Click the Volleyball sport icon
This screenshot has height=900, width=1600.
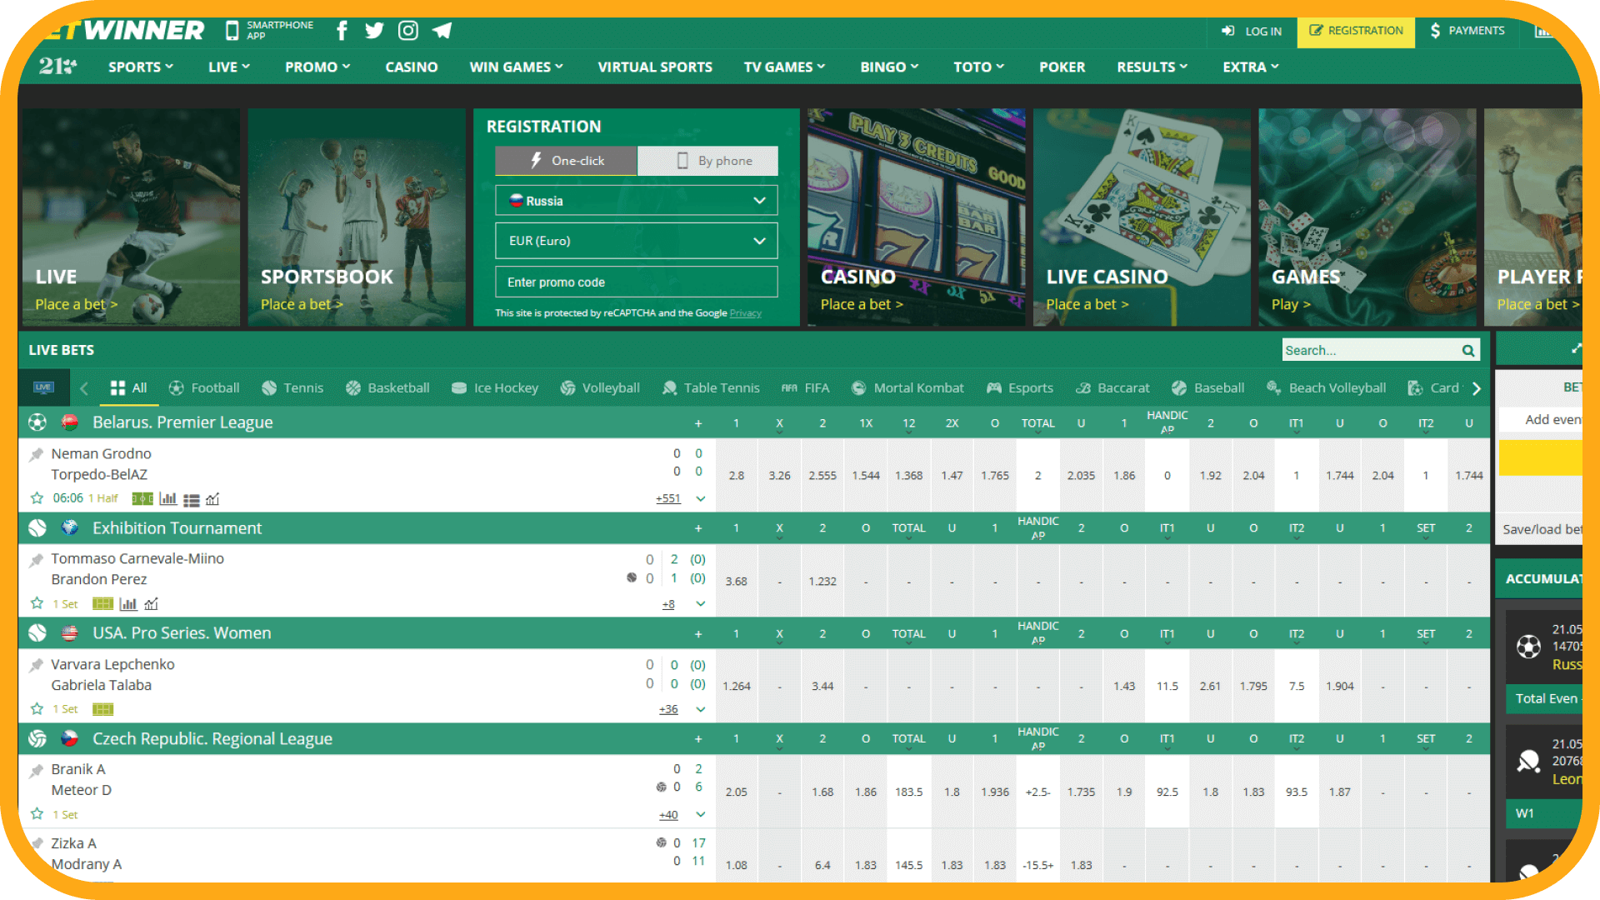pos(563,387)
